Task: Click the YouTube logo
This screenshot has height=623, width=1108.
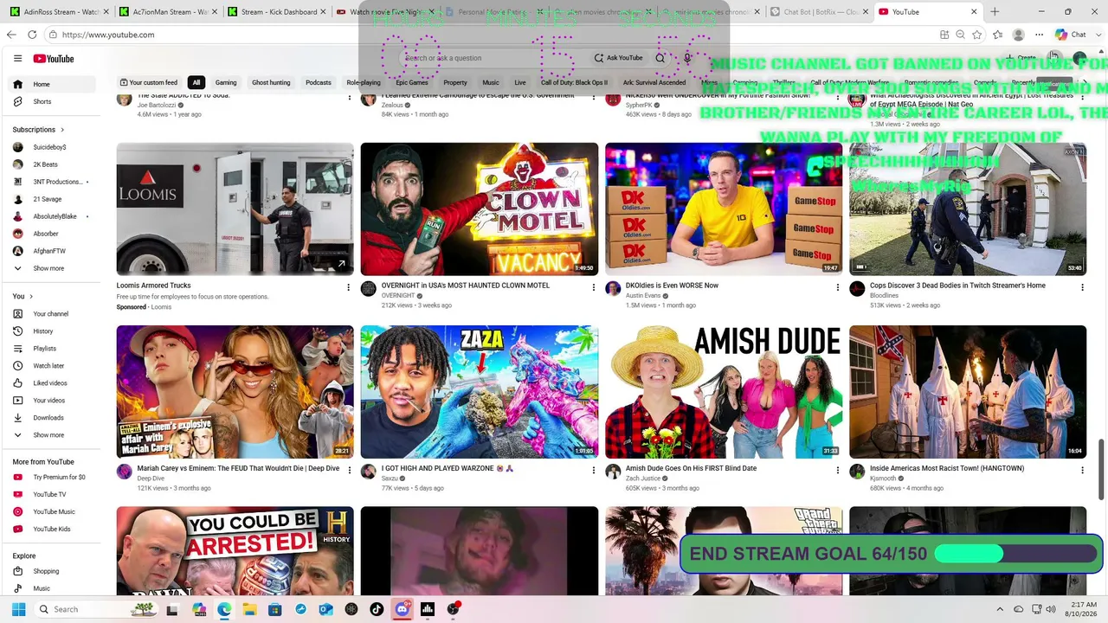Action: coord(54,59)
